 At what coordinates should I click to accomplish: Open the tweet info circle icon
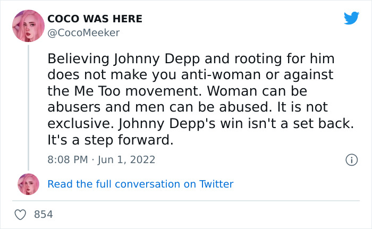click(x=351, y=159)
